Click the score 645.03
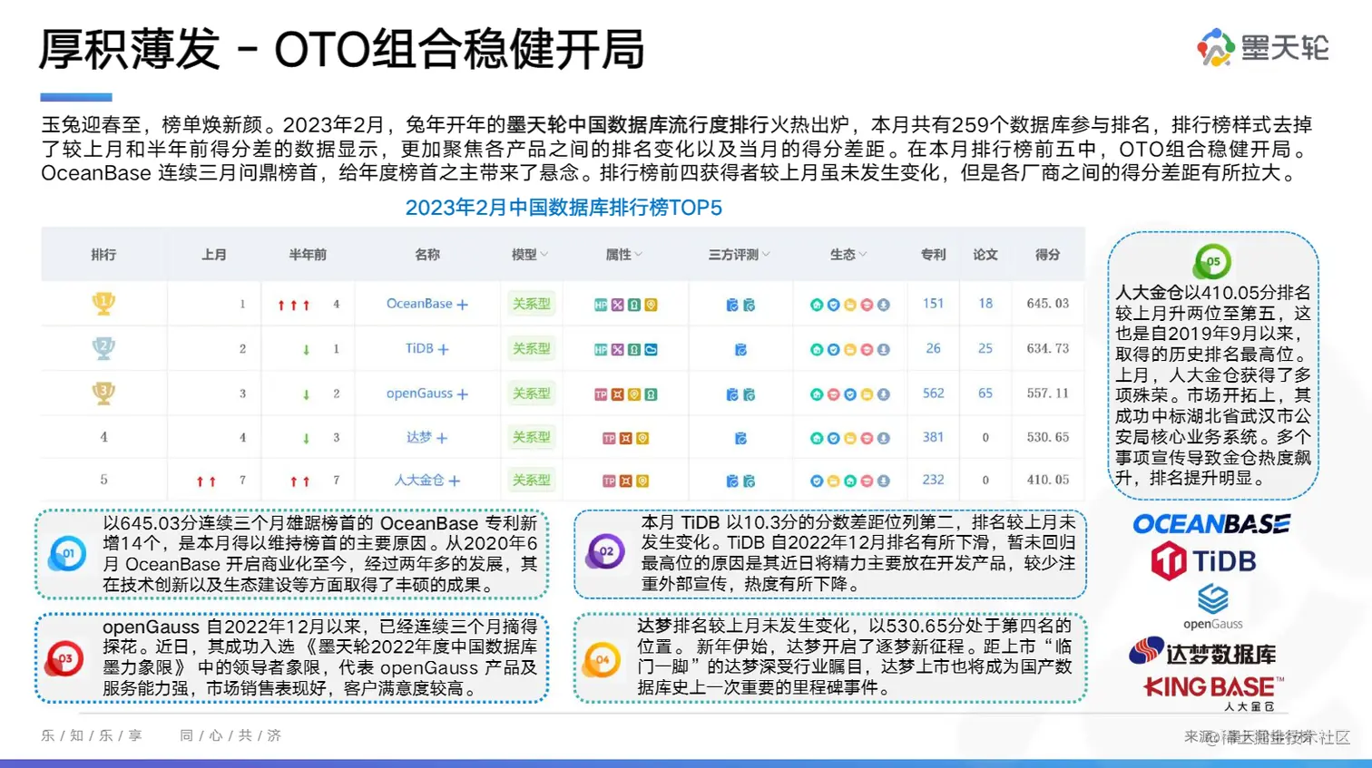The width and height of the screenshot is (1372, 768). (1048, 304)
